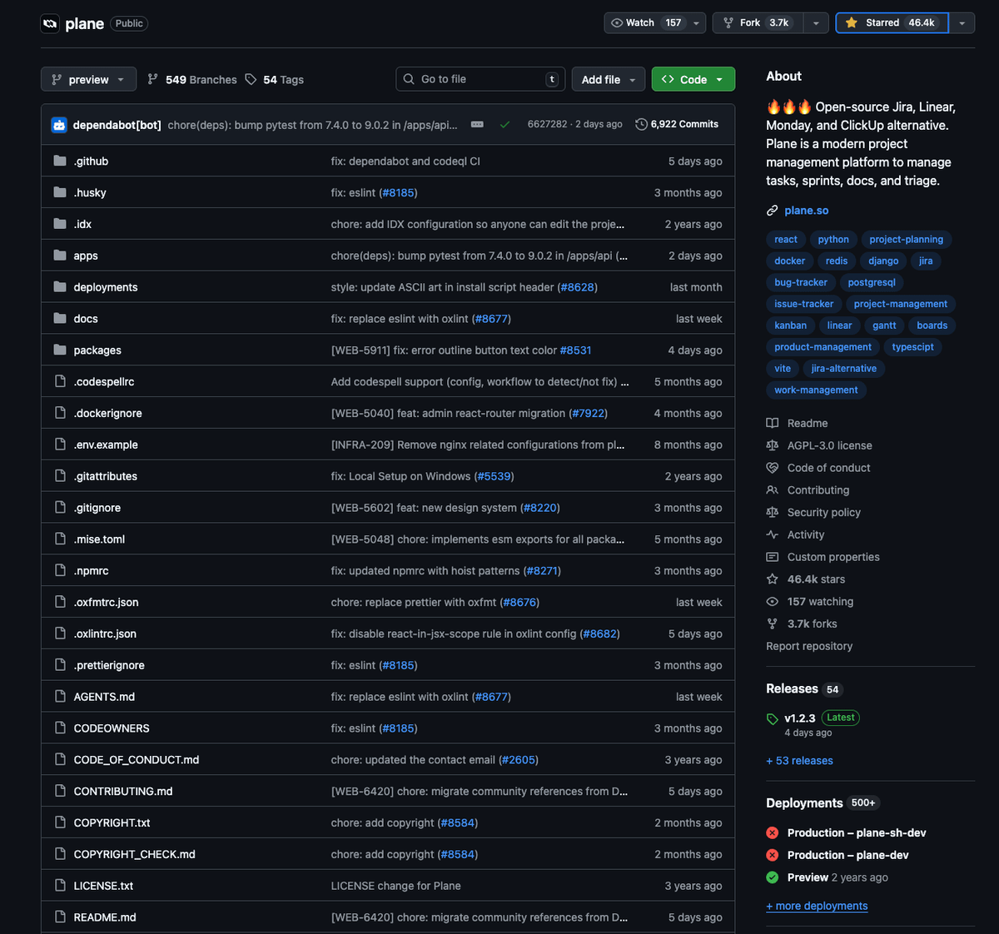Screen dimensions: 999x934
Task: Click the link icon beside plane.so
Action: coord(773,211)
